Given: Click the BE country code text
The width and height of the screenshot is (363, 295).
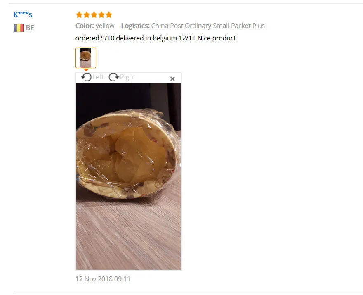Looking at the screenshot, I should (x=30, y=28).
